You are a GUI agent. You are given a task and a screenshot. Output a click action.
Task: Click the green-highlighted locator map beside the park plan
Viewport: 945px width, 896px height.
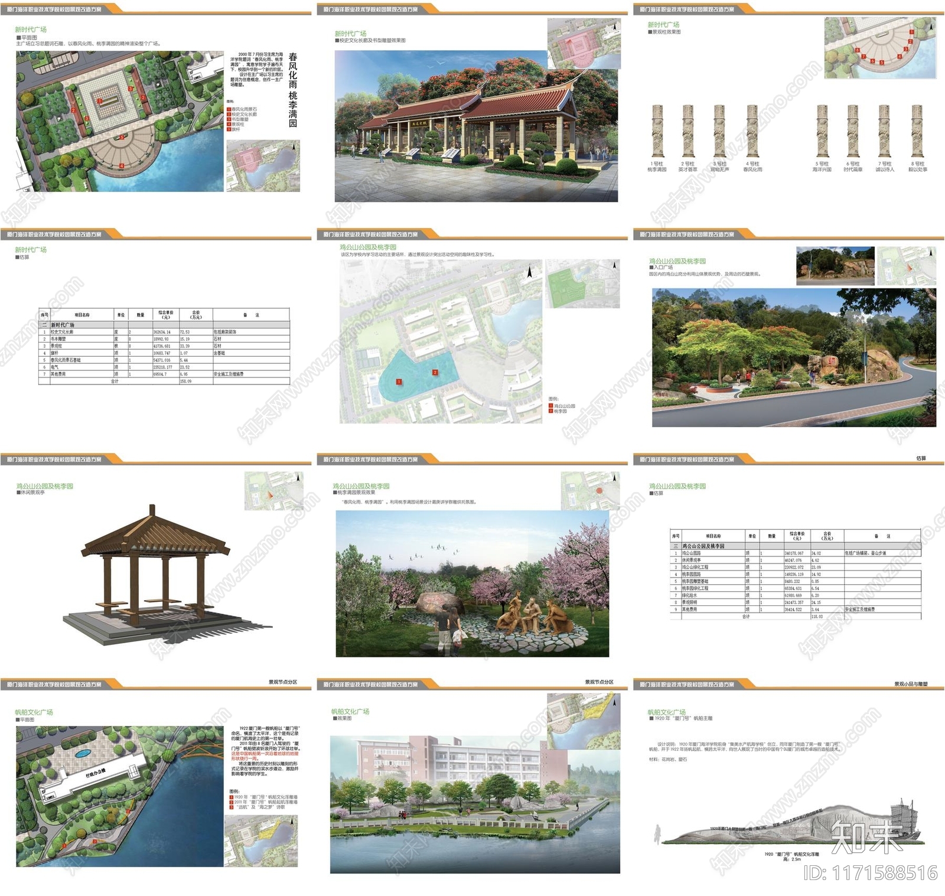583,284
